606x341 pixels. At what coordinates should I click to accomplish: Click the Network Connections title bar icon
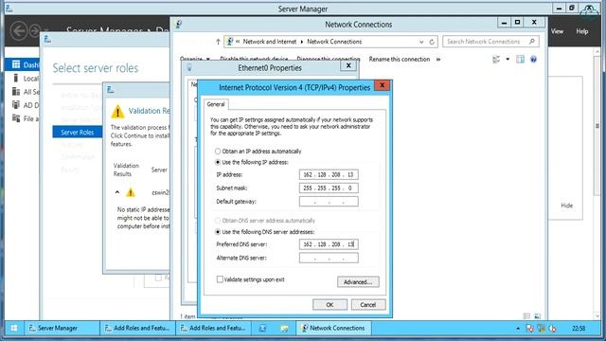[178, 24]
